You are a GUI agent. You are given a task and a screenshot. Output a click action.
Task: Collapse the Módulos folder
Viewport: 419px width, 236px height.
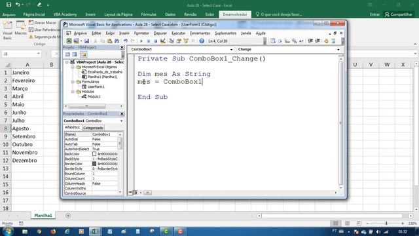point(73,92)
